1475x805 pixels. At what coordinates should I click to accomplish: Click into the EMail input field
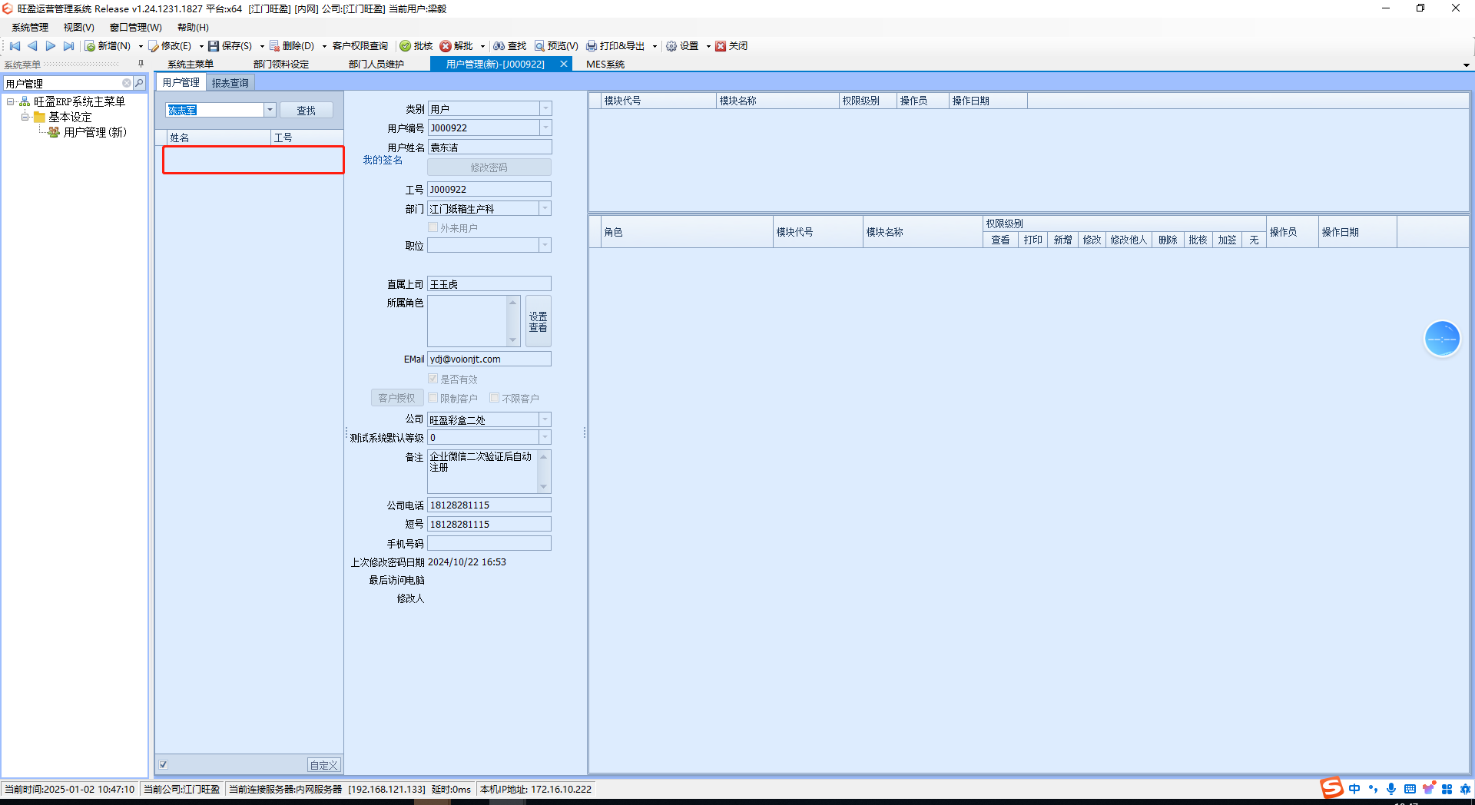click(x=489, y=359)
